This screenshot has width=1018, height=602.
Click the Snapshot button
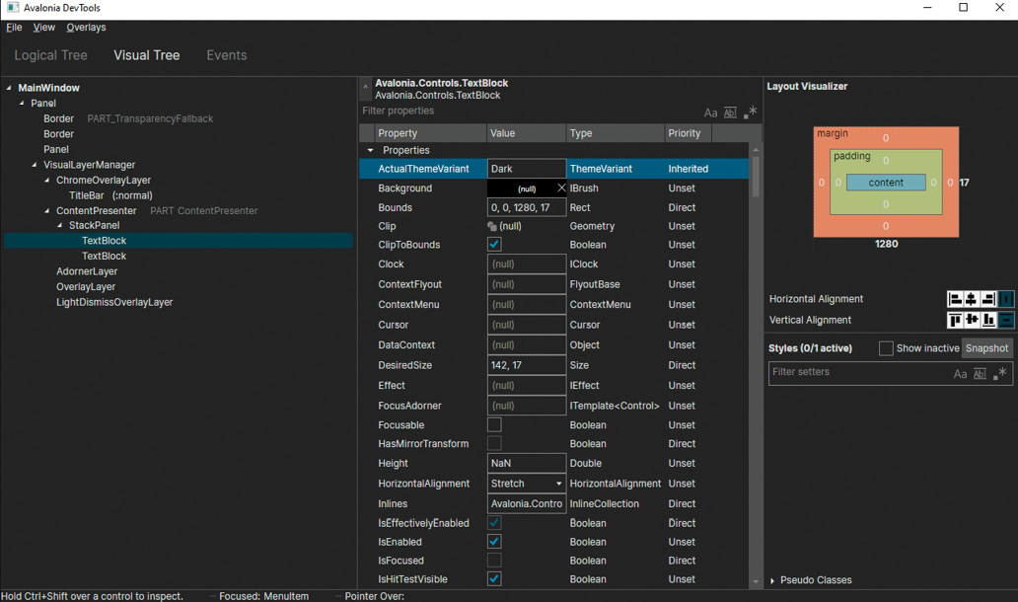[986, 348]
